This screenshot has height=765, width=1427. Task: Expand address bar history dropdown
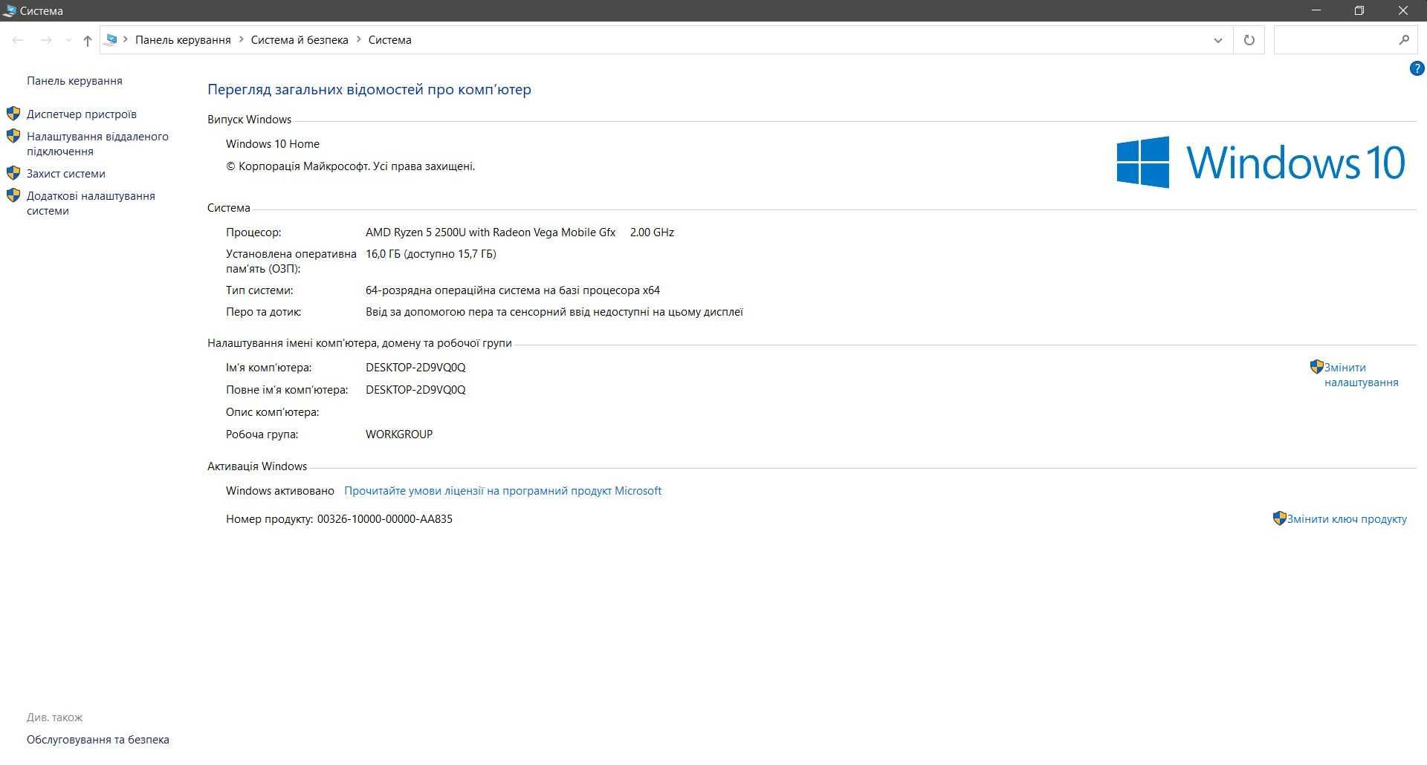coord(1218,40)
